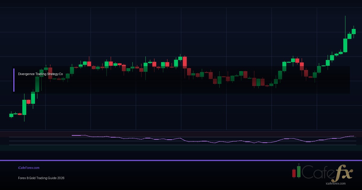Image resolution: width=362 pixels, height=190 pixels.
Task: Click the icafeforex.com text under the logo
Action: (336, 183)
